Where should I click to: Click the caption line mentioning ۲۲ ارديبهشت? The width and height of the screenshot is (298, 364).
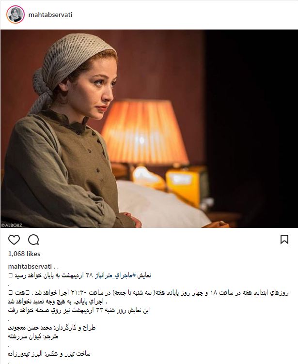coord(79,310)
